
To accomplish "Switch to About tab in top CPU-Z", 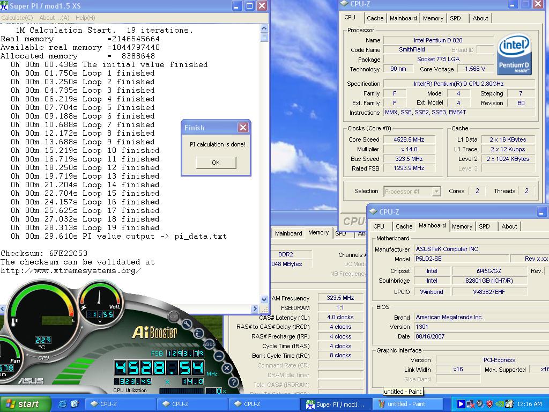I will coord(480,18).
